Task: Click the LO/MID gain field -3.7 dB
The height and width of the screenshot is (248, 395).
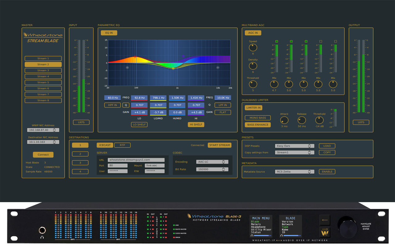Action: [x=158, y=113]
